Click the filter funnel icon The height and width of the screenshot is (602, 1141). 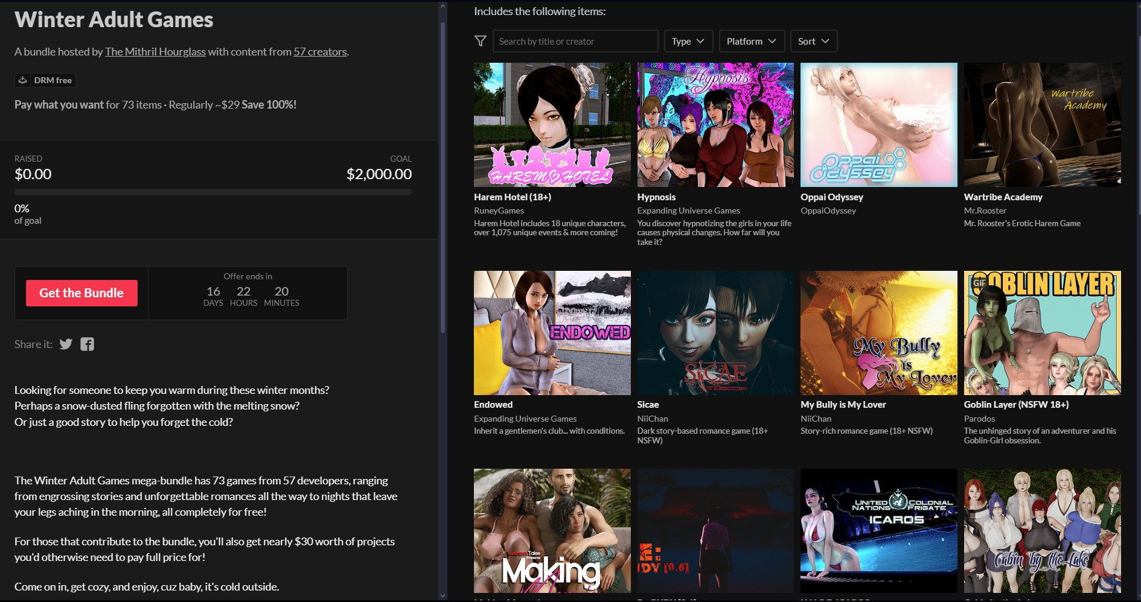point(481,41)
